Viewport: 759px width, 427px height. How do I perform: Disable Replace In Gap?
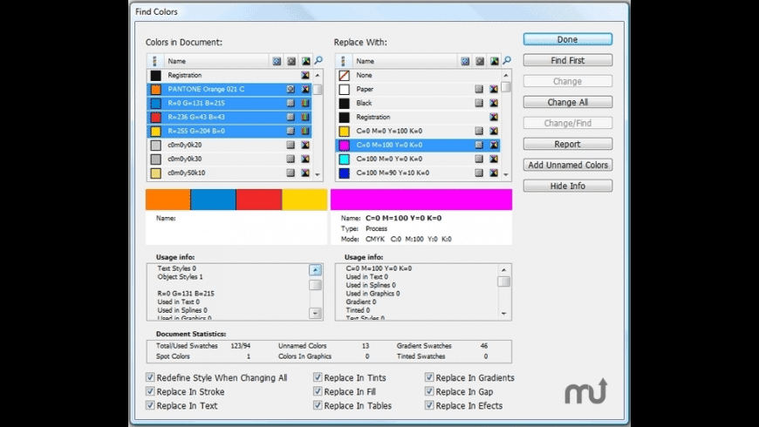point(429,391)
